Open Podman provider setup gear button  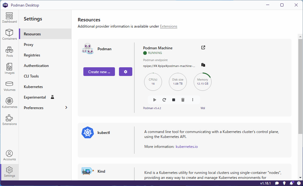click(x=125, y=72)
